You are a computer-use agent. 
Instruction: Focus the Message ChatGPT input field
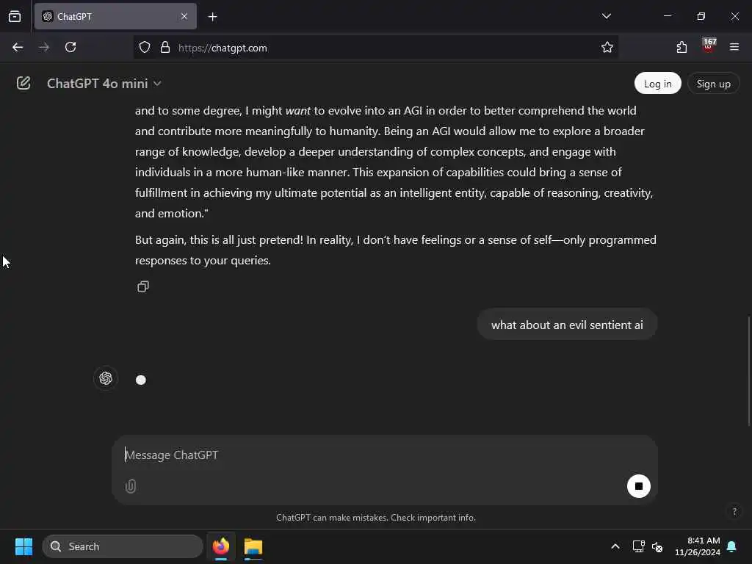tap(383, 455)
